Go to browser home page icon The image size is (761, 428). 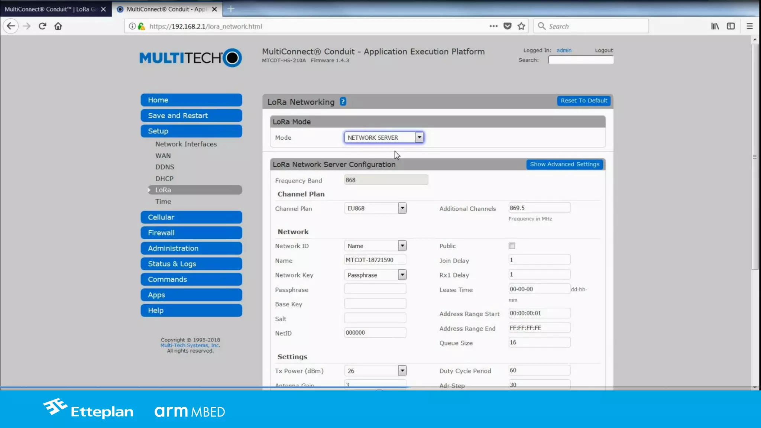click(x=58, y=26)
